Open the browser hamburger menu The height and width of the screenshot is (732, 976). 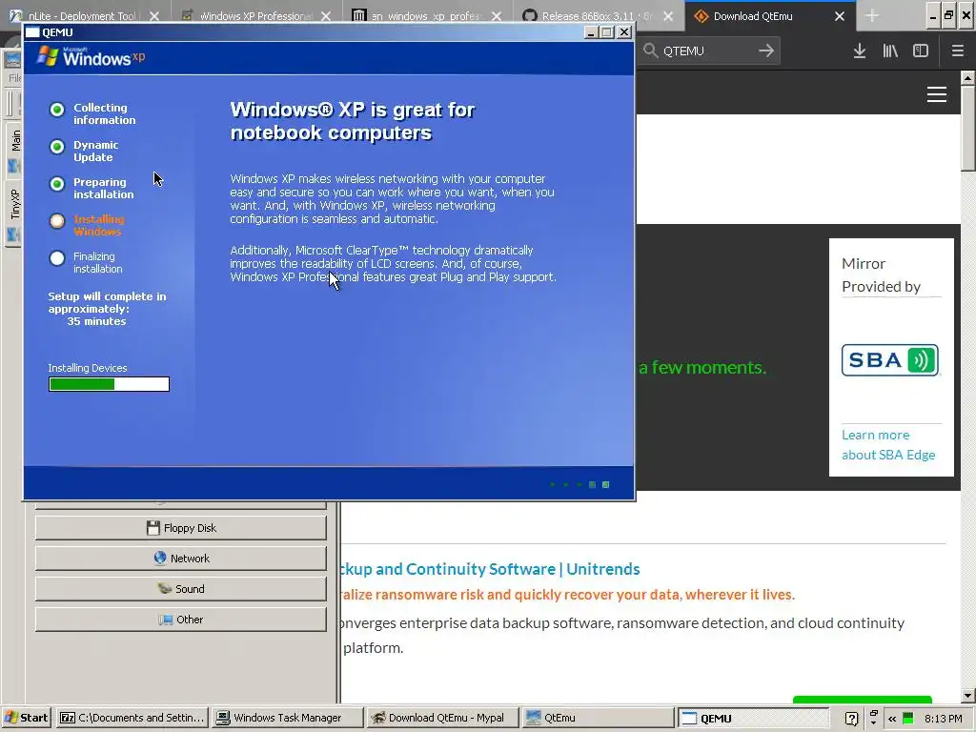tap(957, 51)
